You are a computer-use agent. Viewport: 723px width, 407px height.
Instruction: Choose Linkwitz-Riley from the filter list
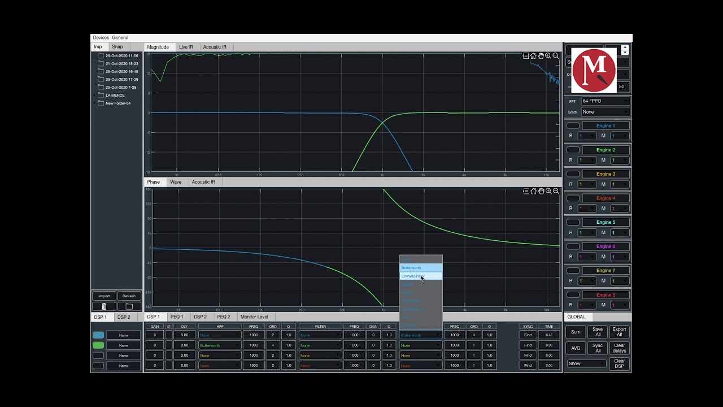click(421, 276)
